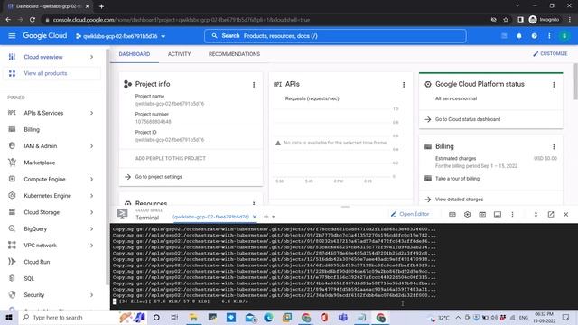
Task: Open File Explorer from the taskbar
Action: (x=193, y=317)
